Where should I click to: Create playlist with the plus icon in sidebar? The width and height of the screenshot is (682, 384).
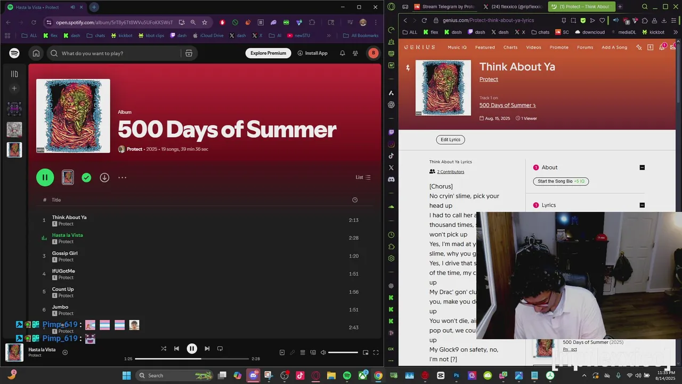coord(14,89)
